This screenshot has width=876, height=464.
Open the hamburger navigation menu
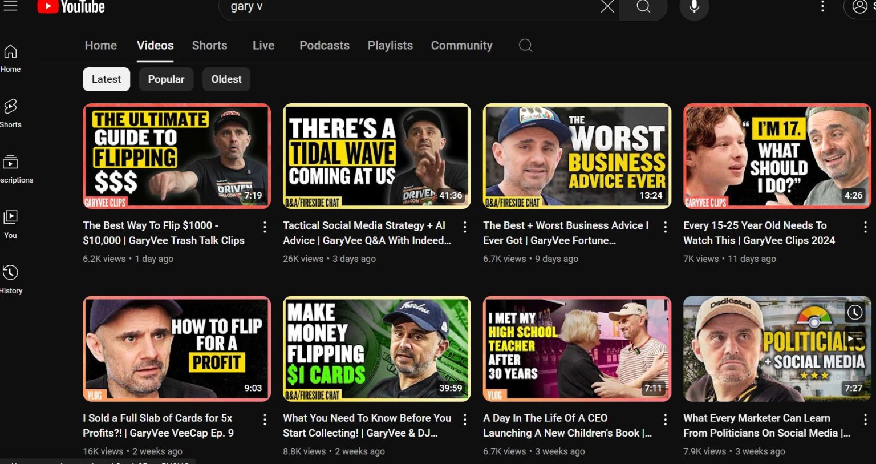coord(10,7)
